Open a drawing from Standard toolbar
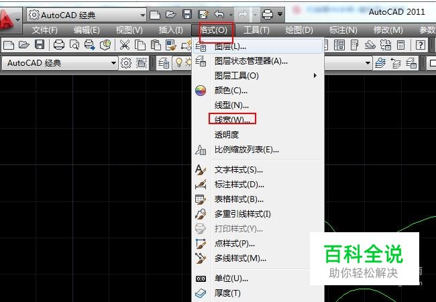Screen dimensions: 436x302 (x=24, y=45)
